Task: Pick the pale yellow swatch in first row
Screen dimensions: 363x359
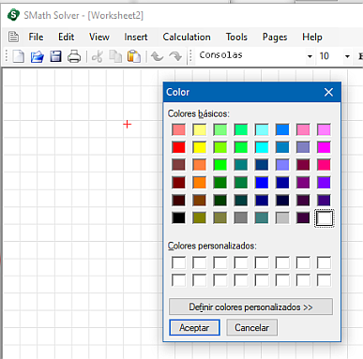Action: (200, 129)
